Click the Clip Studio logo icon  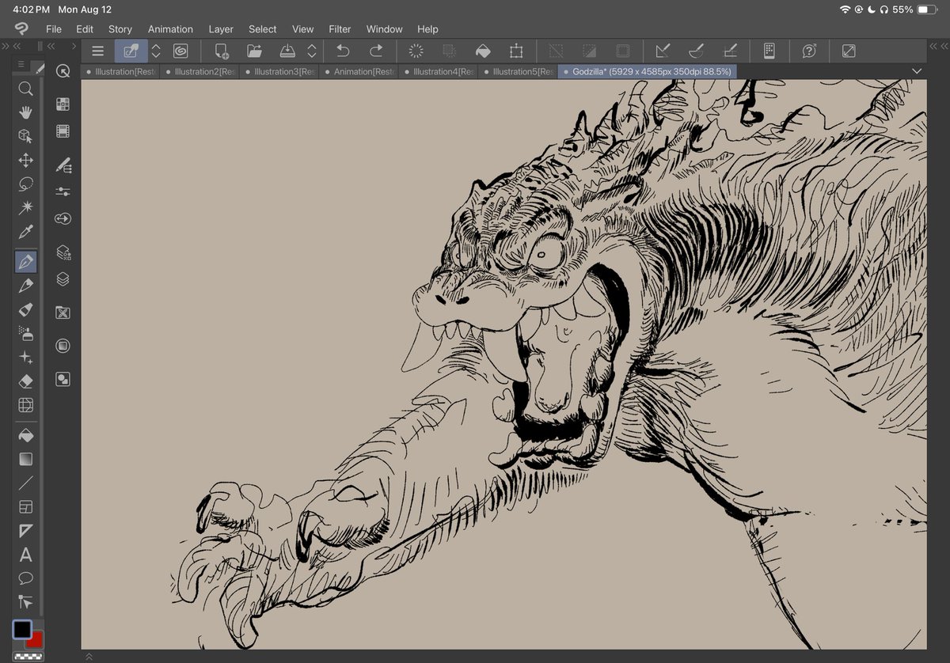pos(21,29)
